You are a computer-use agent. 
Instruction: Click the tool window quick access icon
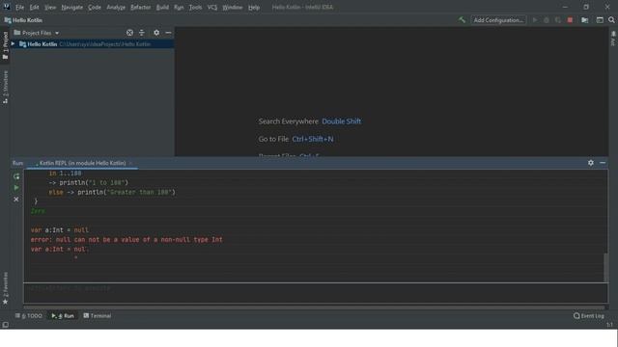tap(5, 325)
